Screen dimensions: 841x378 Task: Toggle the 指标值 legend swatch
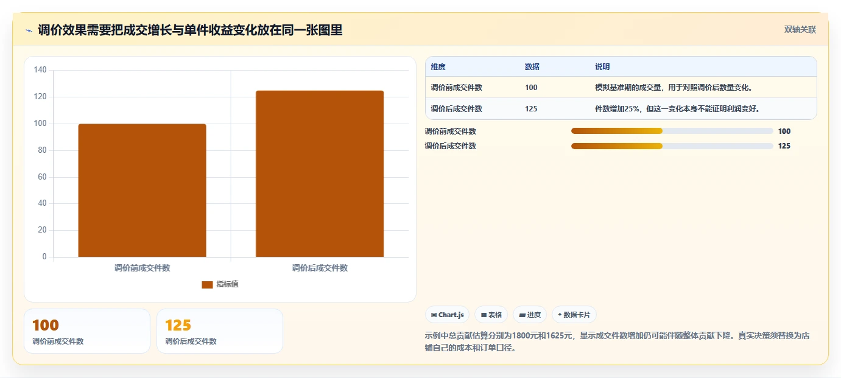pos(207,284)
